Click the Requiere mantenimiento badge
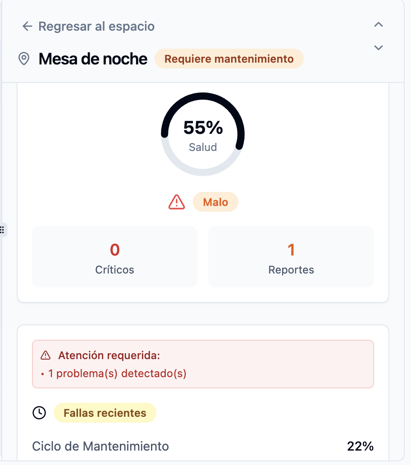Screen dimensions: 411x465 click(229, 59)
